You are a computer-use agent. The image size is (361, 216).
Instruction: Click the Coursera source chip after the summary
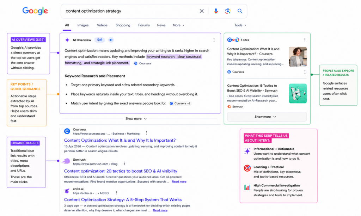(142, 63)
